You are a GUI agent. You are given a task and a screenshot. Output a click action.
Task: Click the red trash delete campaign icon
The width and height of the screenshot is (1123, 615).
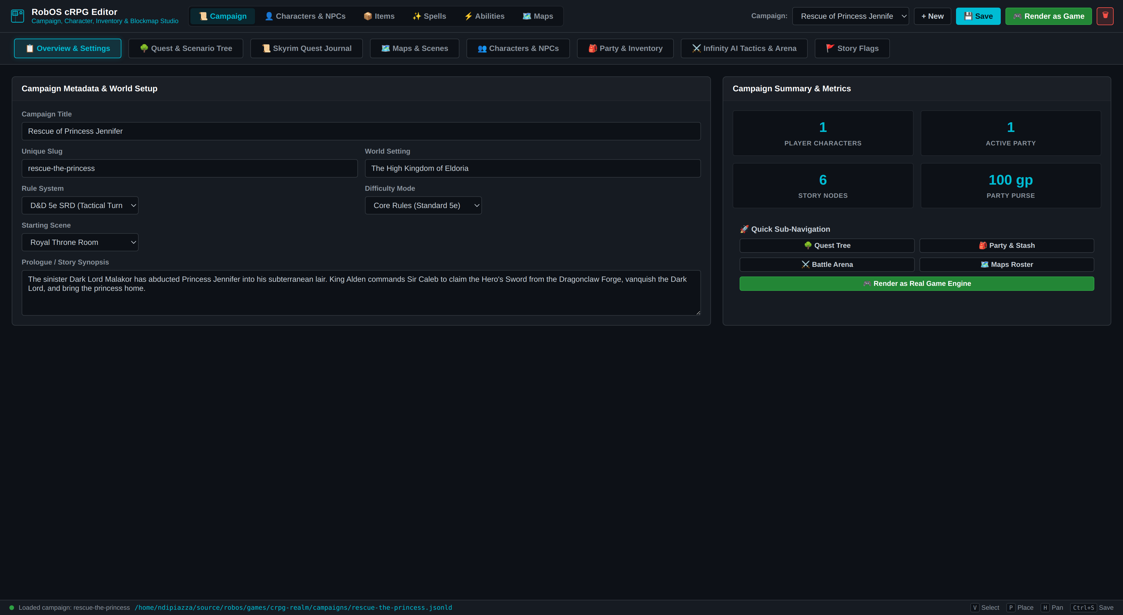pyautogui.click(x=1105, y=16)
